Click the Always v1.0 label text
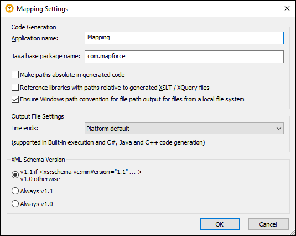296x236 pixels. (x=37, y=204)
